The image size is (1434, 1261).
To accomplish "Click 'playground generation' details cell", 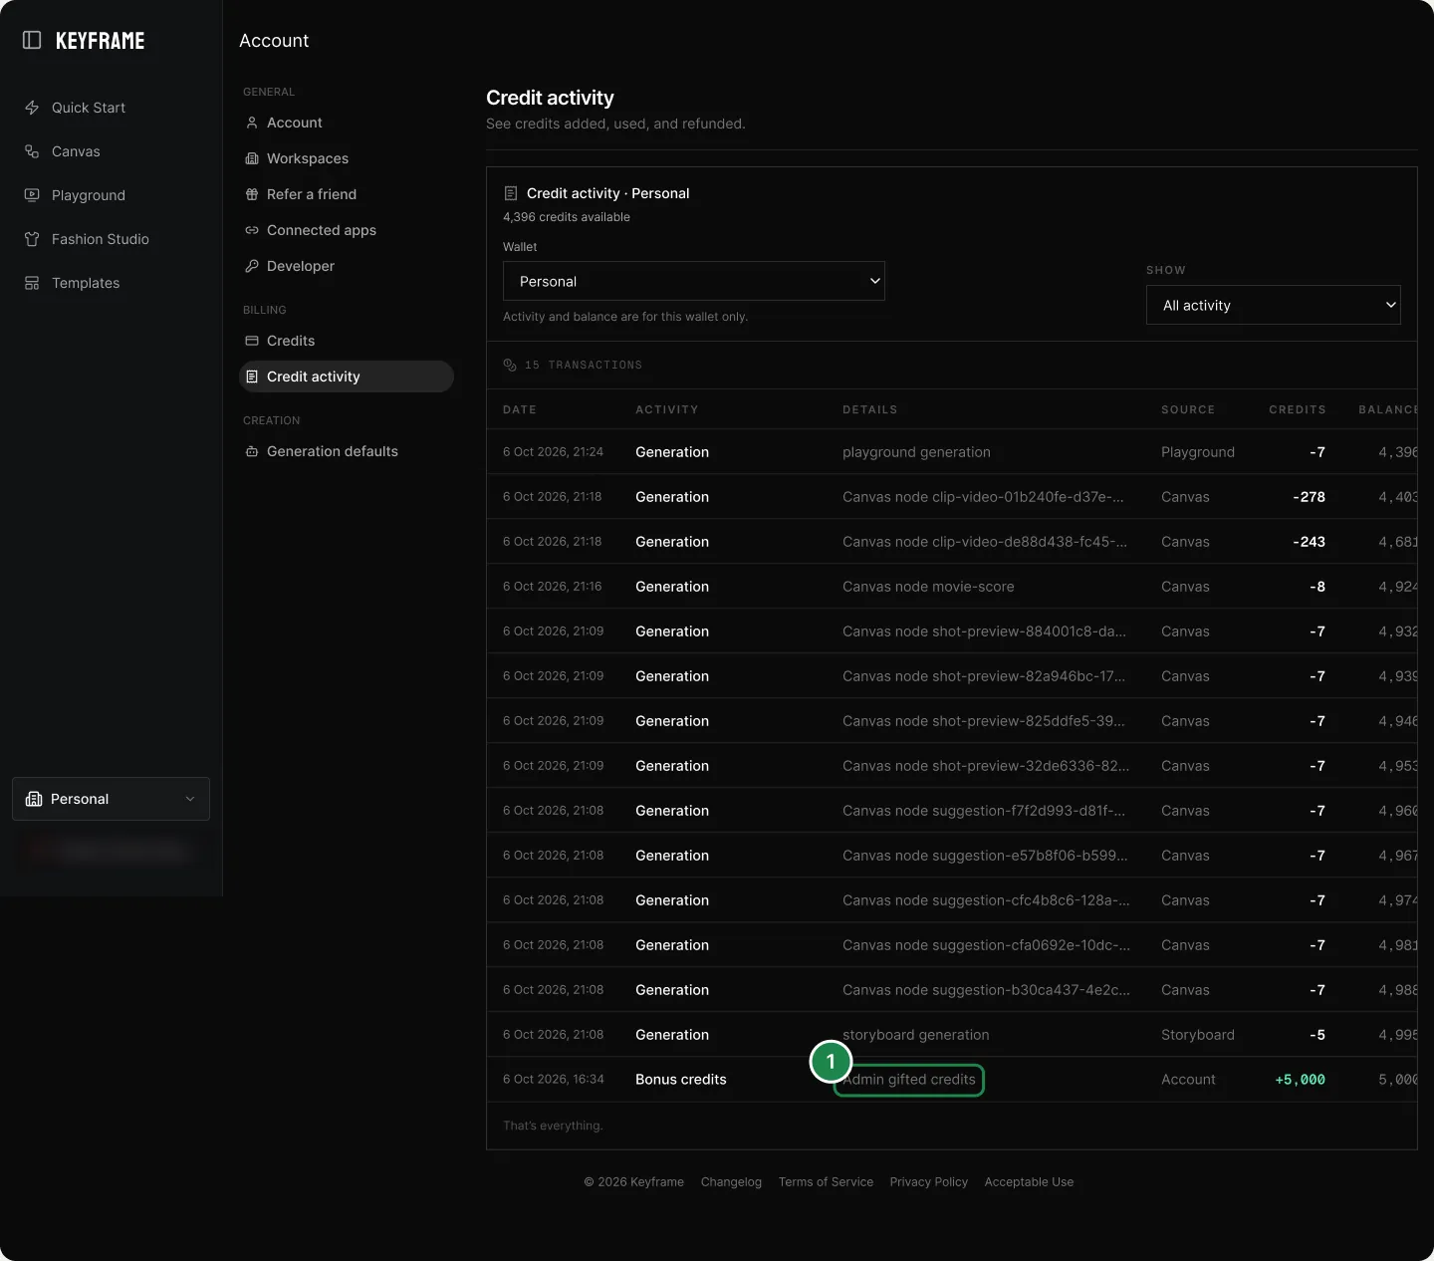I will tap(916, 452).
